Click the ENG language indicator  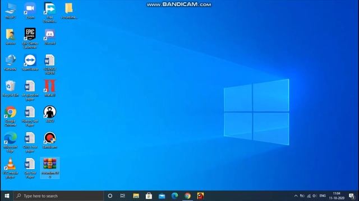click(x=323, y=196)
